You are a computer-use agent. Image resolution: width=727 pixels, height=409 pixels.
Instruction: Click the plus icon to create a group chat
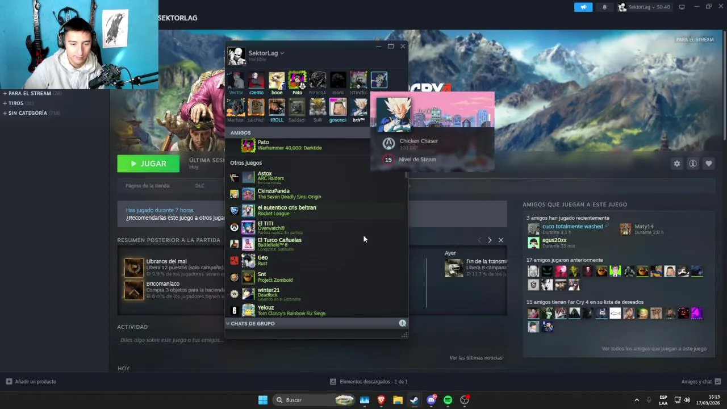click(402, 323)
